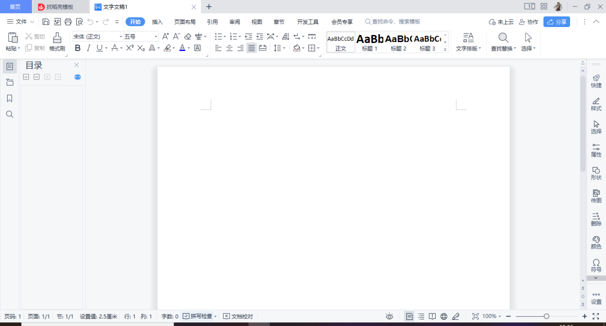Open the 页面布局 ribbon tab
The height and width of the screenshot is (326, 606).
point(185,22)
